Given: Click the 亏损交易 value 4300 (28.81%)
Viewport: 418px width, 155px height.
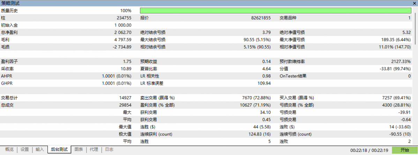Looking at the screenshot, I should click(396, 105).
